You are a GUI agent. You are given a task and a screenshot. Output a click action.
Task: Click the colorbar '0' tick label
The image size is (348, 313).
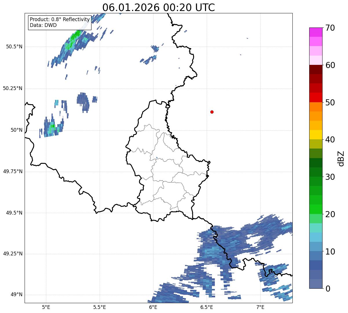[327, 289]
